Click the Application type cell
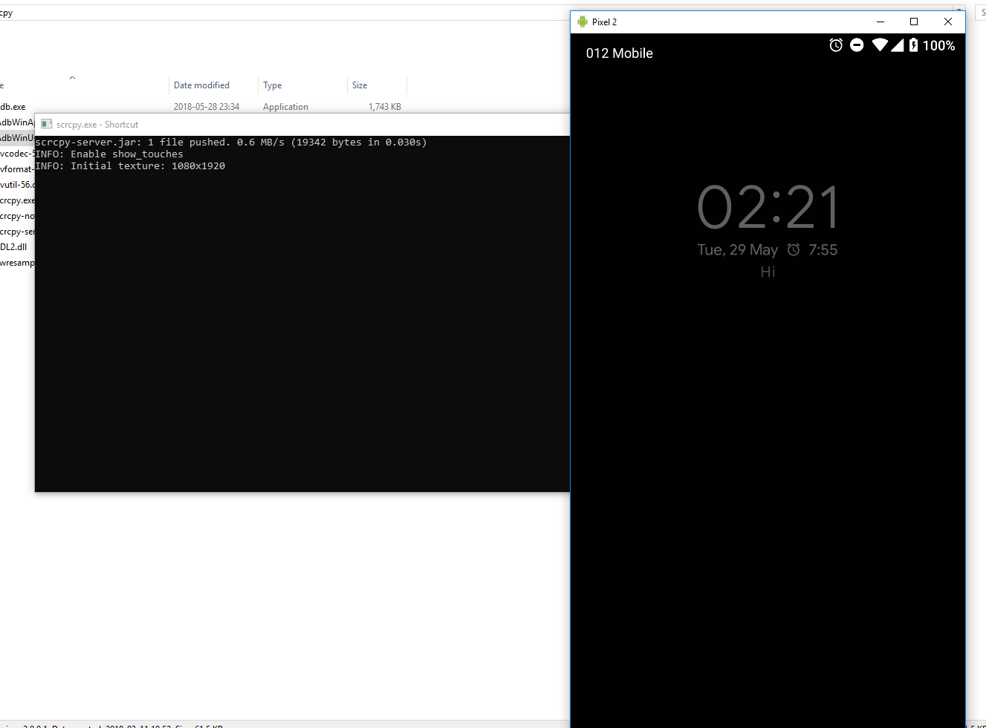This screenshot has height=728, width=986. click(285, 107)
